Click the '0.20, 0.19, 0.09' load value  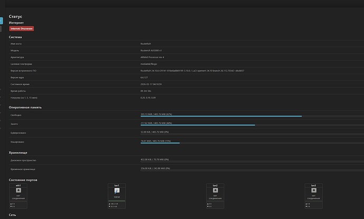[x=148, y=97]
